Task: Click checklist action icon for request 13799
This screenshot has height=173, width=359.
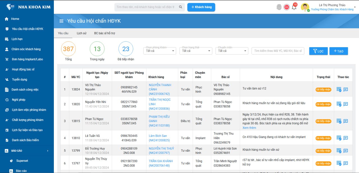Action: coord(339,151)
